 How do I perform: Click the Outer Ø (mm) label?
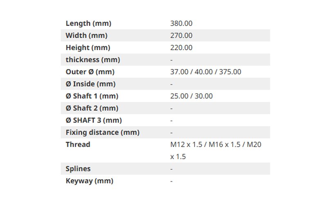90,72
